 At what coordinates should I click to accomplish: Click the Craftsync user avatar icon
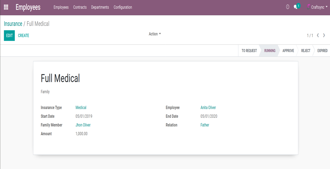308,7
